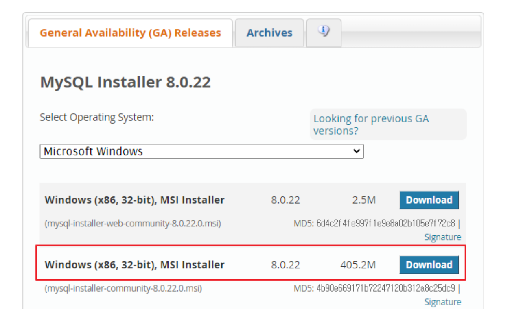The height and width of the screenshot is (320, 510).
Task: Open the info icon tab
Action: [x=324, y=33]
